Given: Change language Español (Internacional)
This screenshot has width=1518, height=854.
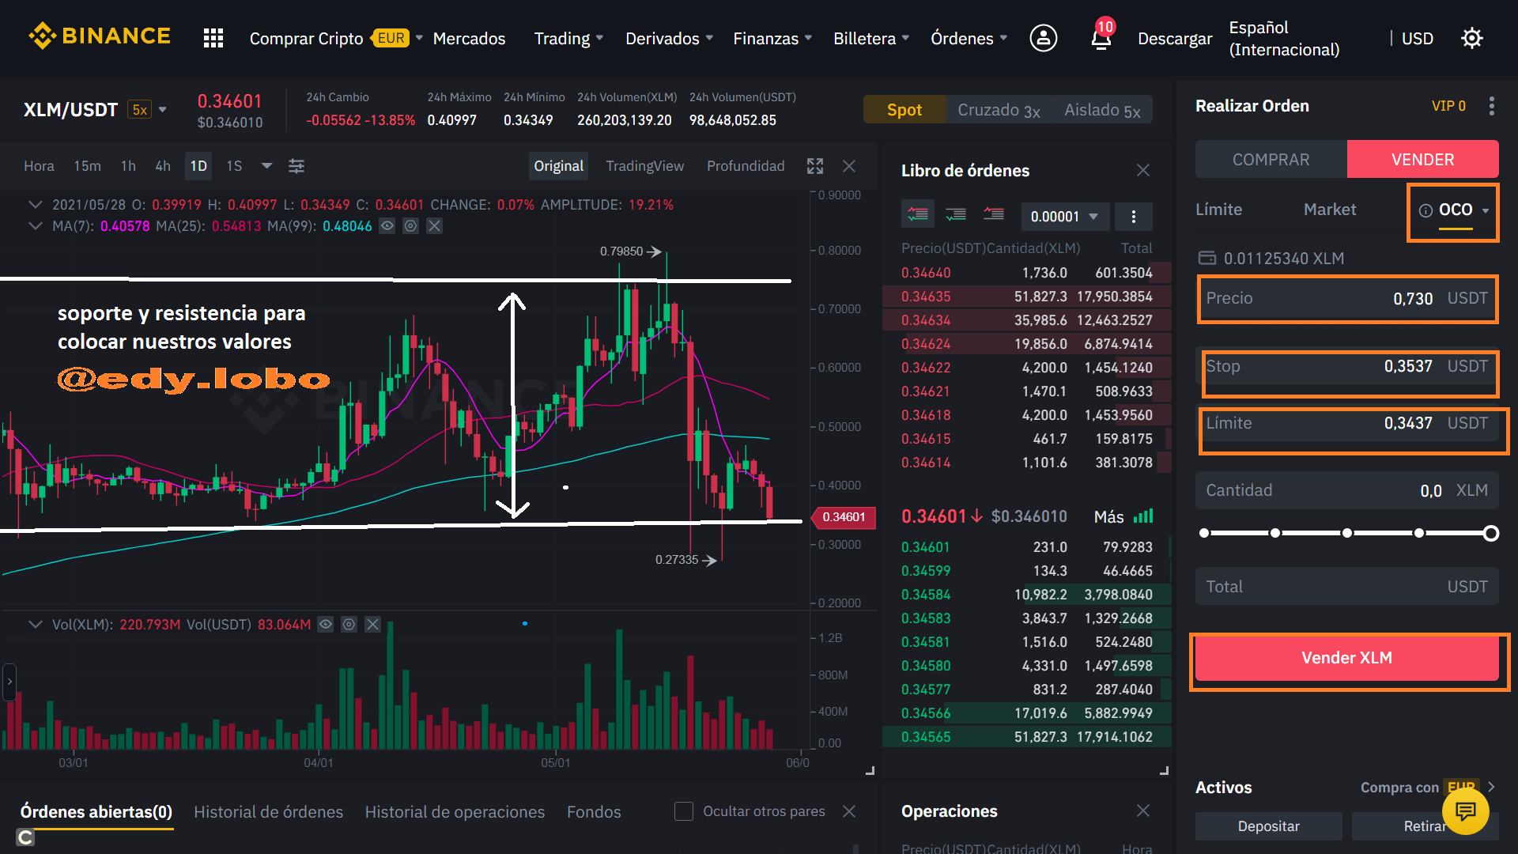Looking at the screenshot, I should pos(1284,38).
